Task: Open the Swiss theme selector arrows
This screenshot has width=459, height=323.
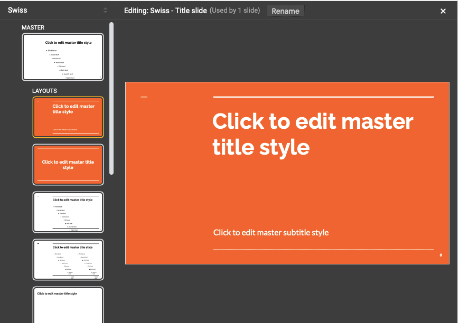Action: [x=106, y=11]
